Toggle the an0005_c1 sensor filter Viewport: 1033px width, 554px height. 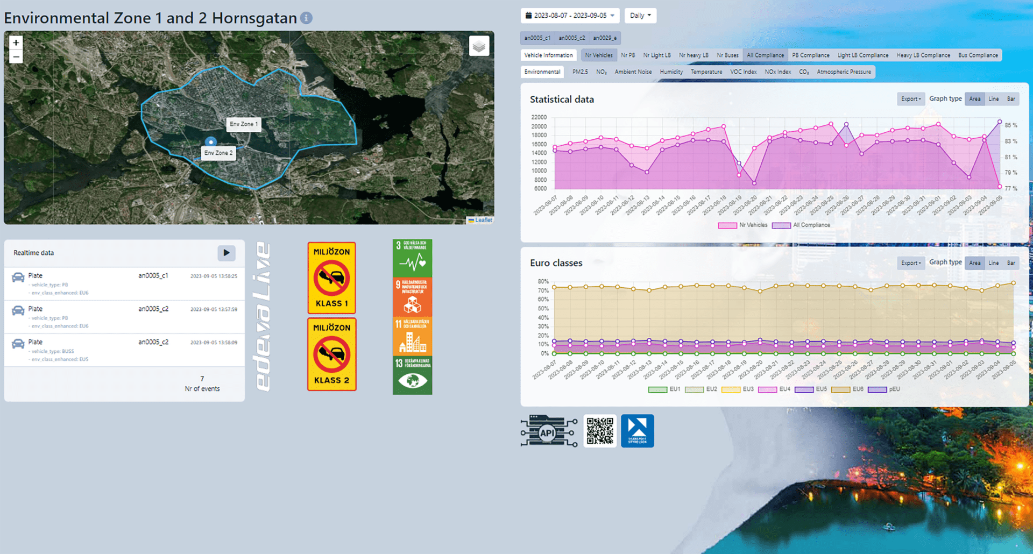click(x=537, y=38)
